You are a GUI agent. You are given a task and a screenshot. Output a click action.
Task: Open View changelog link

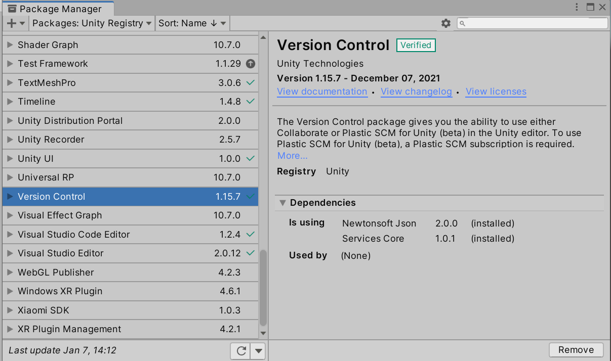[416, 92]
